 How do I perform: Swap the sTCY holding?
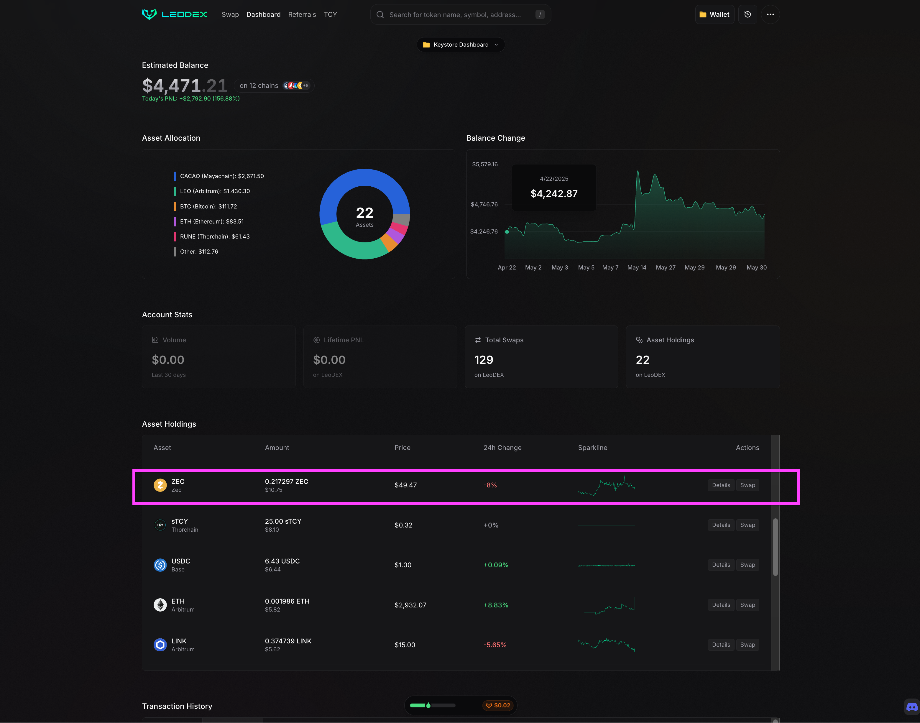(748, 525)
